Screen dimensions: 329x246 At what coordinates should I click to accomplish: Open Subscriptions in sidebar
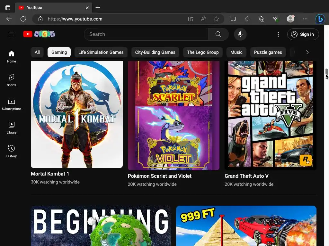pos(12,104)
